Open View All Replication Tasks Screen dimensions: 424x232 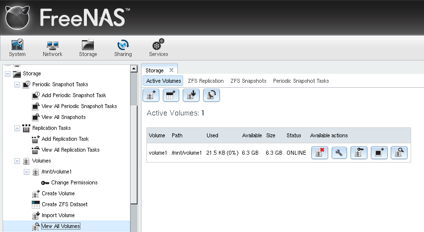coord(71,150)
